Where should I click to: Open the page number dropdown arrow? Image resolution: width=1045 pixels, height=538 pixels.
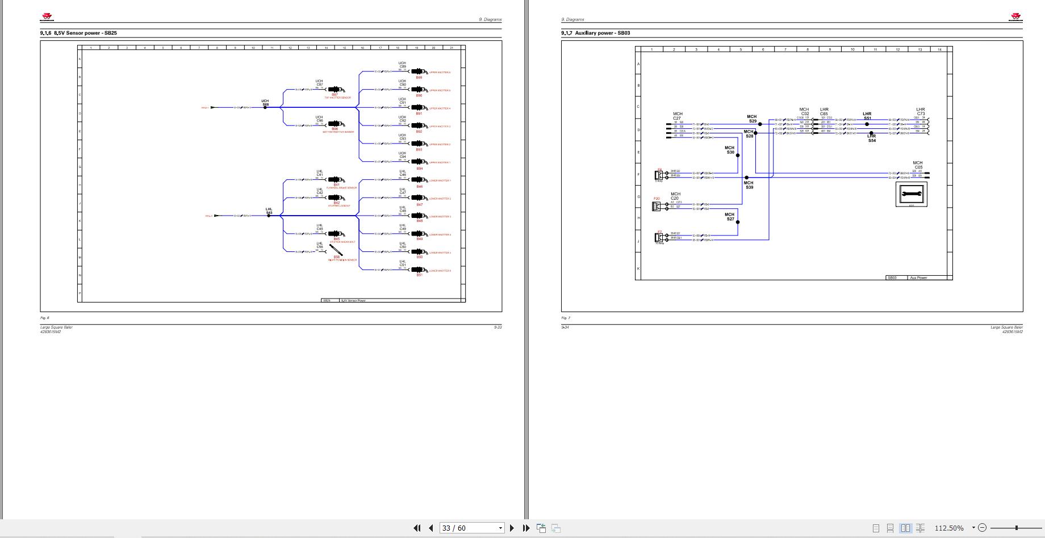coord(500,528)
